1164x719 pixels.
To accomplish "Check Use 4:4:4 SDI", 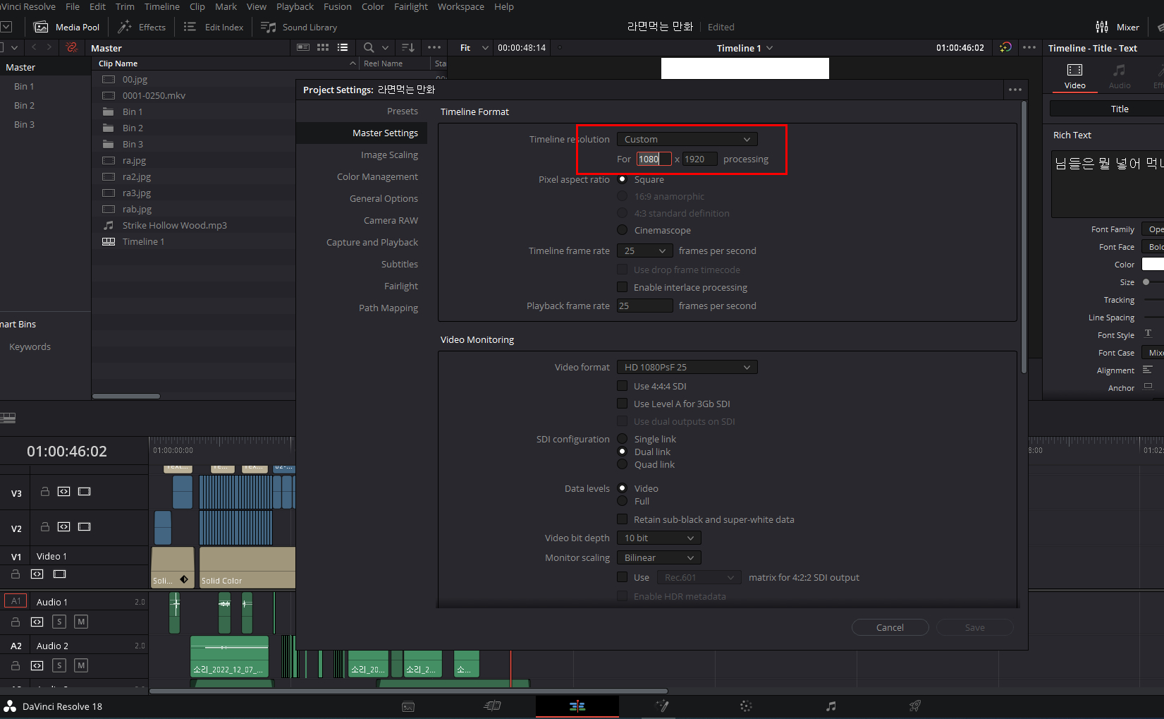I will (x=622, y=386).
